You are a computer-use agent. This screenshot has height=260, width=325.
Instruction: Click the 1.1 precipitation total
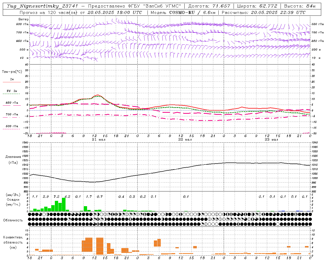coord(35,197)
